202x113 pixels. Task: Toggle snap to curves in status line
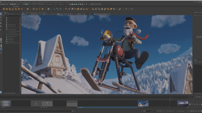click(35, 4)
